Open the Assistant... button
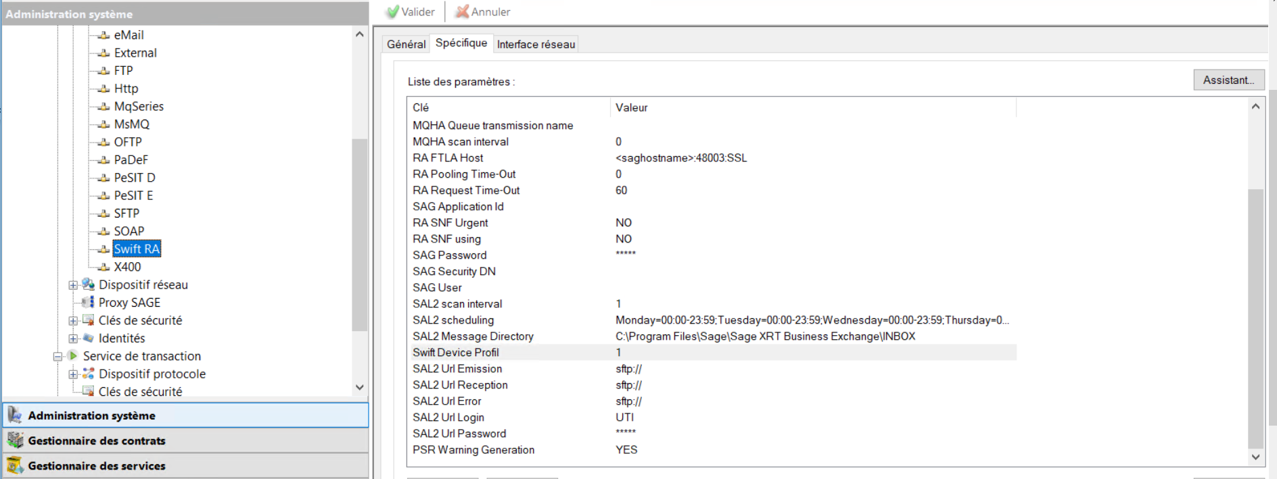This screenshot has height=479, width=1277. (1228, 80)
